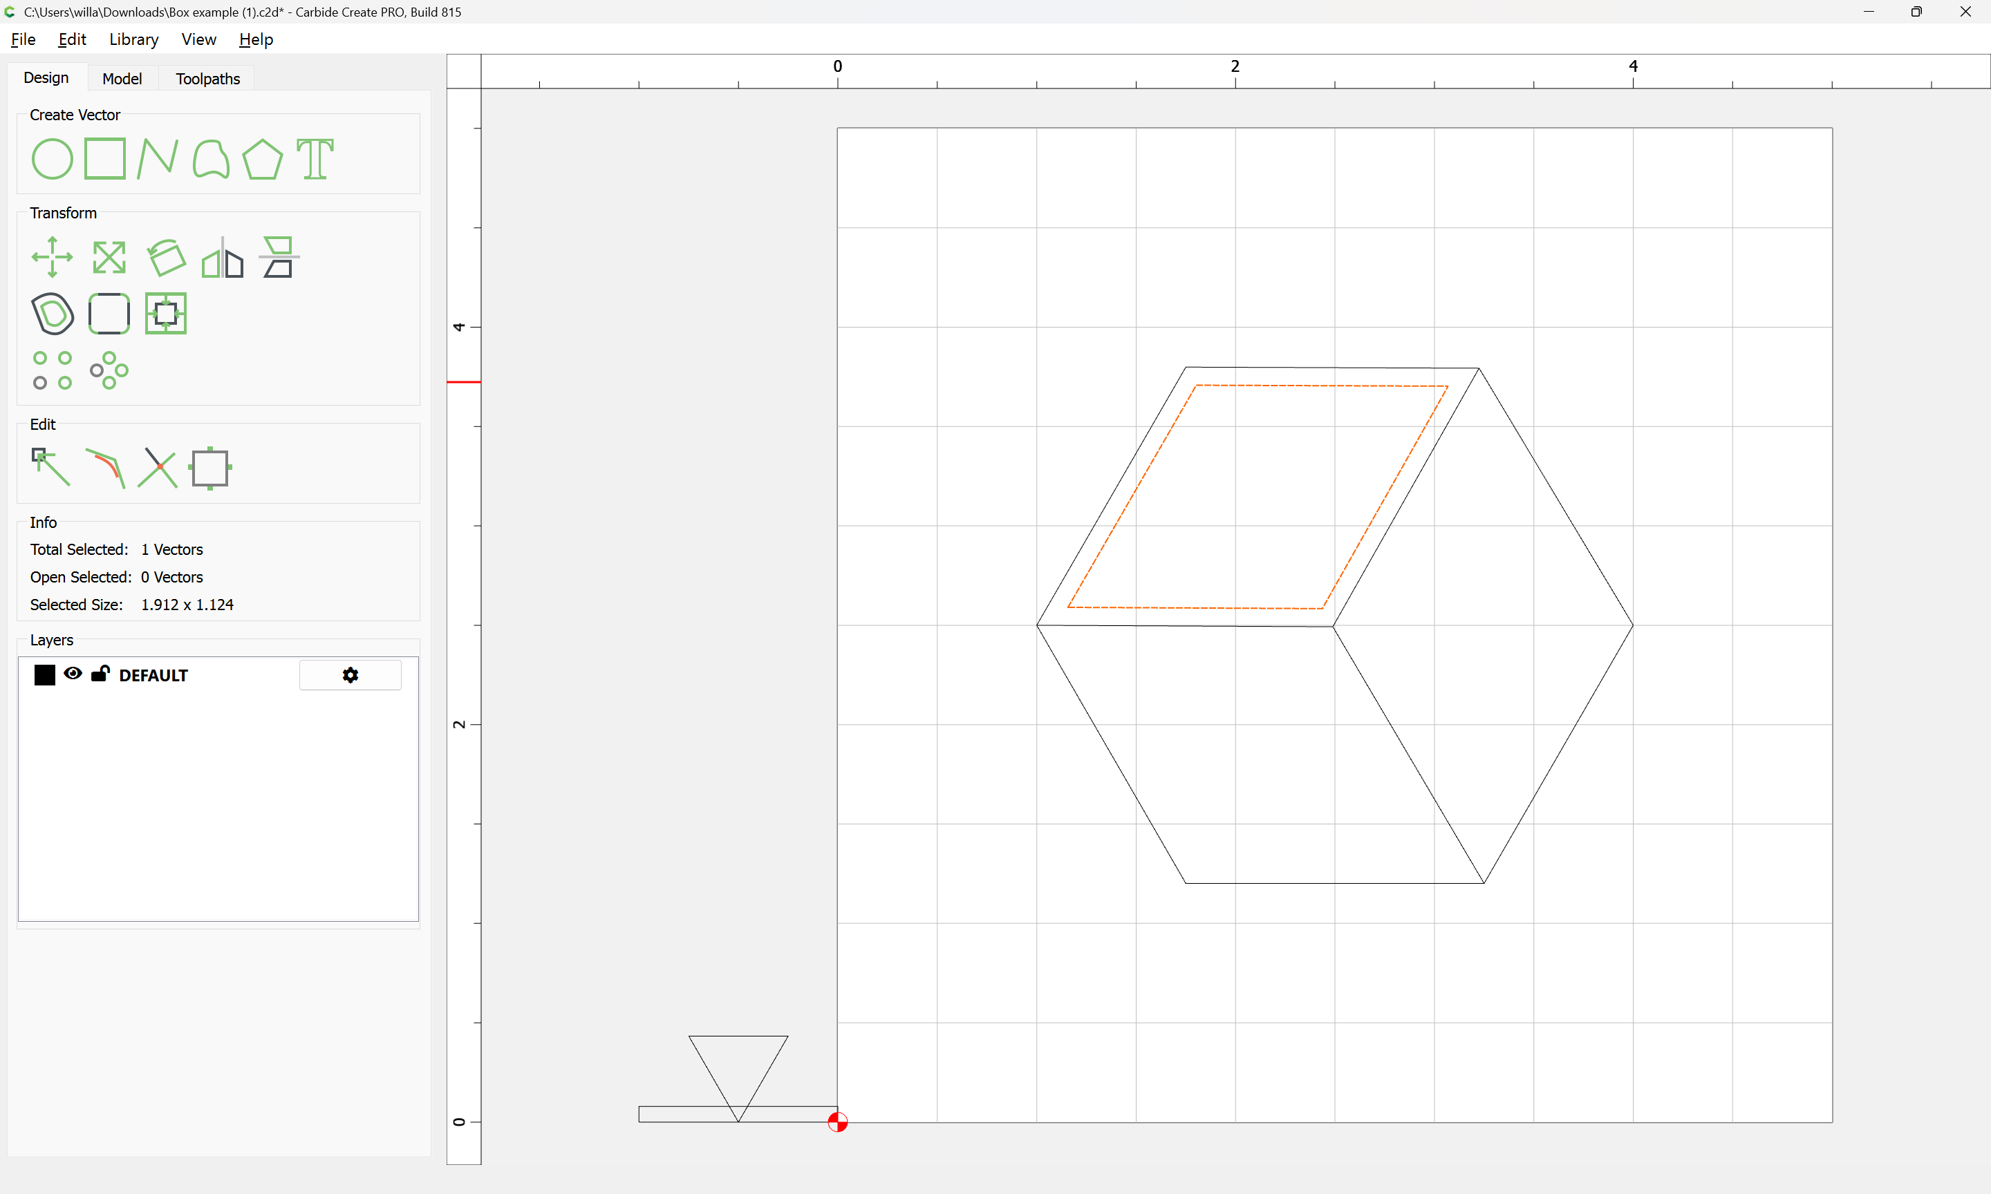Activate the Scale transform tool

tap(109, 258)
